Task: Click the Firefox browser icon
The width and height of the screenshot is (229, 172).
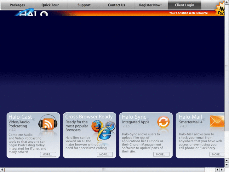Action: click(97, 126)
